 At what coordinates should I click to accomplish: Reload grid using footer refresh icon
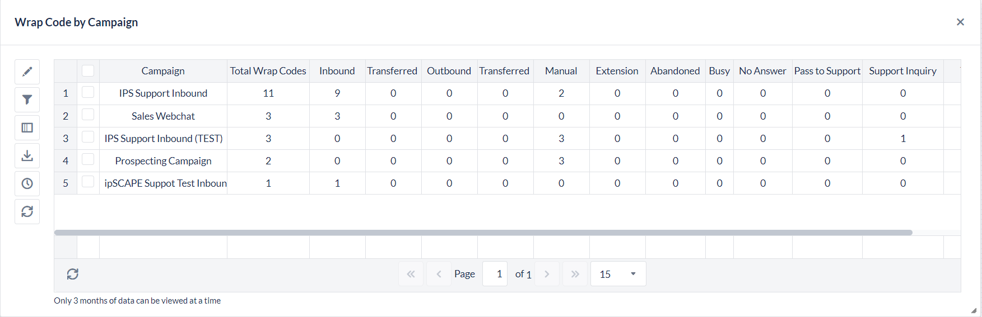click(x=73, y=274)
